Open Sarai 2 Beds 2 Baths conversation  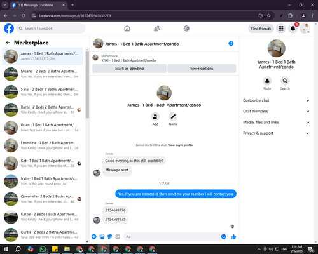[43, 92]
